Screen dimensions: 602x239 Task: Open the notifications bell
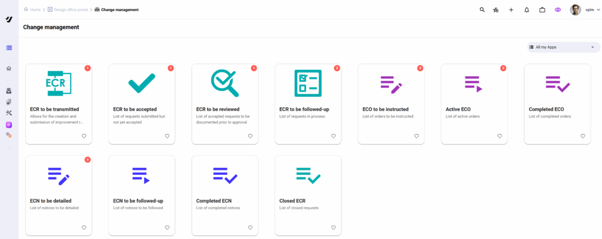coord(527,10)
